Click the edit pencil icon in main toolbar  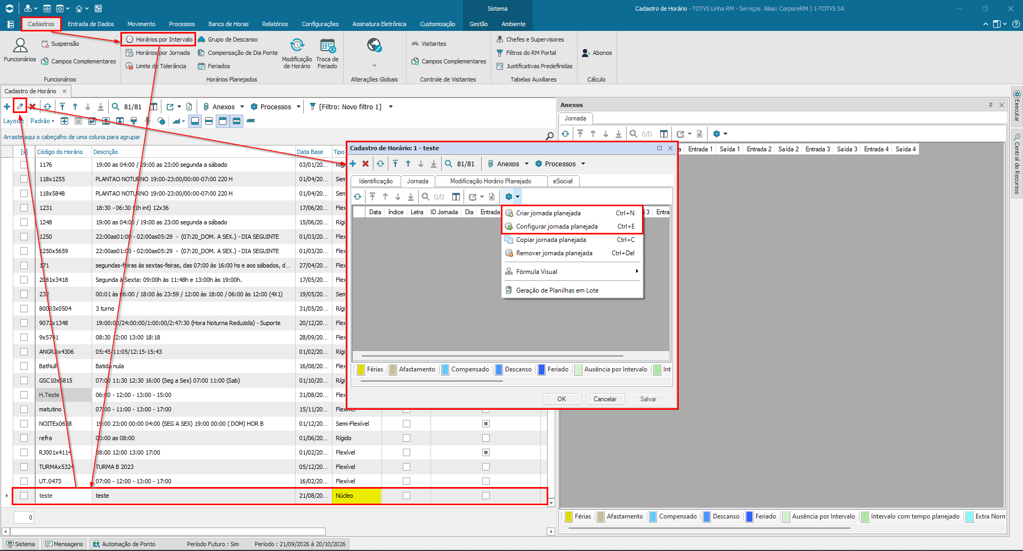pyautogui.click(x=20, y=107)
